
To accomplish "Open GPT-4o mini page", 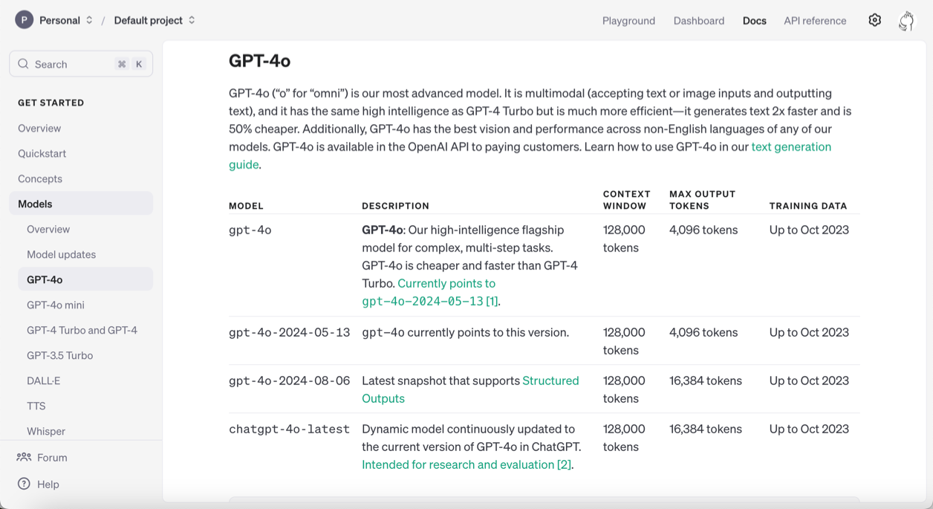I will [x=56, y=305].
